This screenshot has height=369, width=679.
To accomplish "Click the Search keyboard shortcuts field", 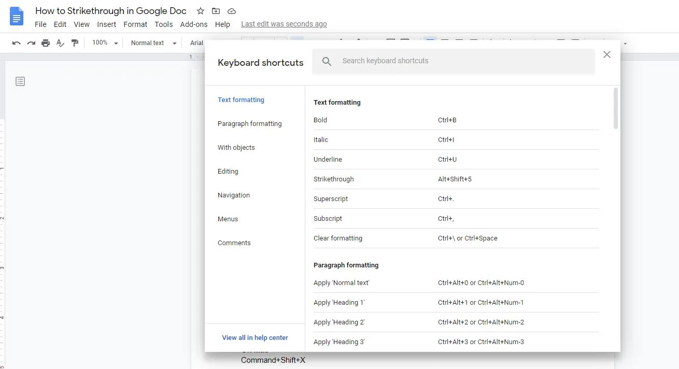I will click(454, 61).
